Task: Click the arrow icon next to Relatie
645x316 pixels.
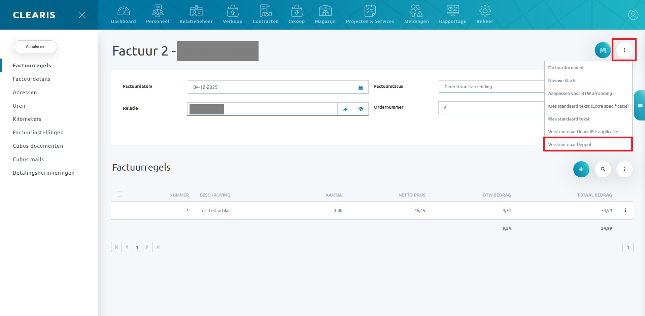Action: coord(345,109)
